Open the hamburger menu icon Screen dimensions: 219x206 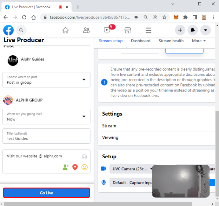click(x=148, y=30)
